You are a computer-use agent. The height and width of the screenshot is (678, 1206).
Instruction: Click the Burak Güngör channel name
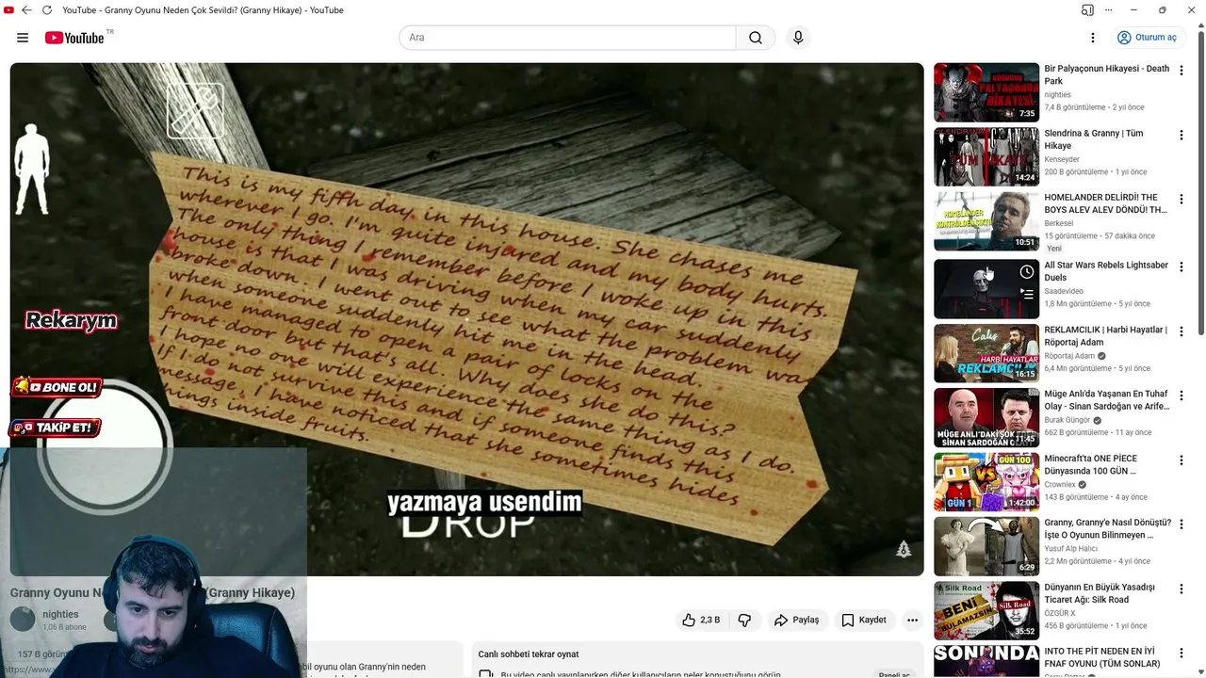1067,420
